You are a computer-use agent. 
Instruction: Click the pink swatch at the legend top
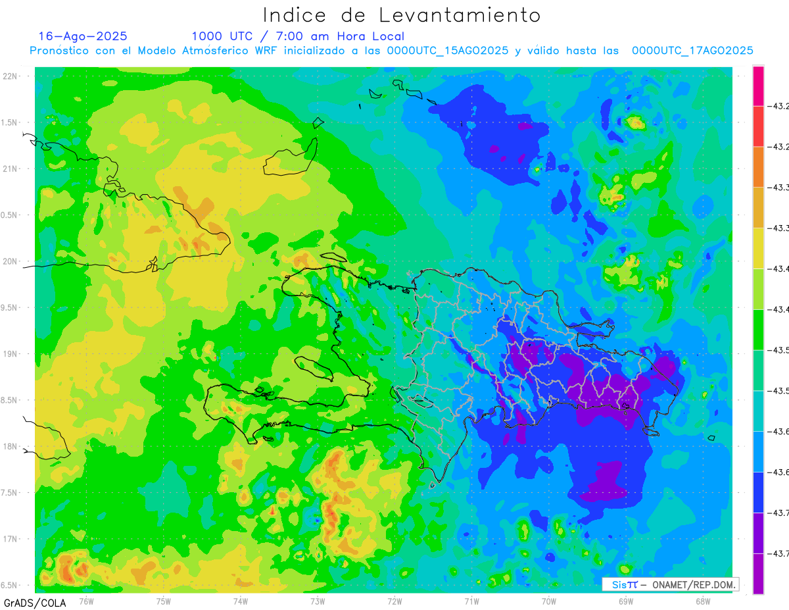(758, 86)
